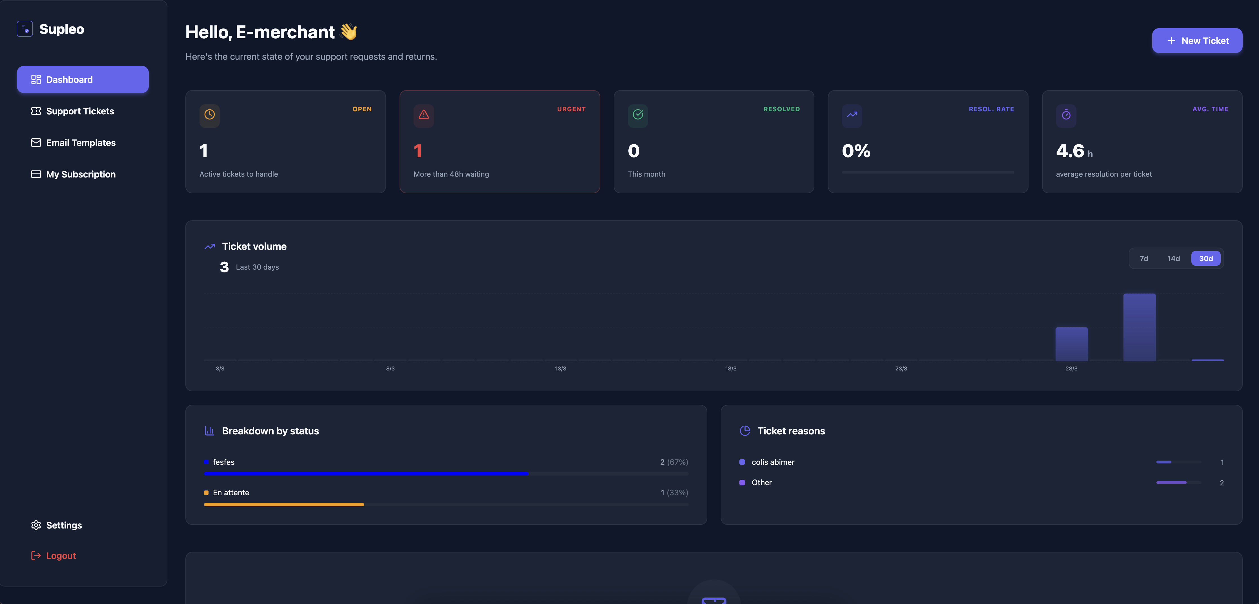Click the green checkmark Resolved icon
This screenshot has height=604, width=1259.
point(637,115)
